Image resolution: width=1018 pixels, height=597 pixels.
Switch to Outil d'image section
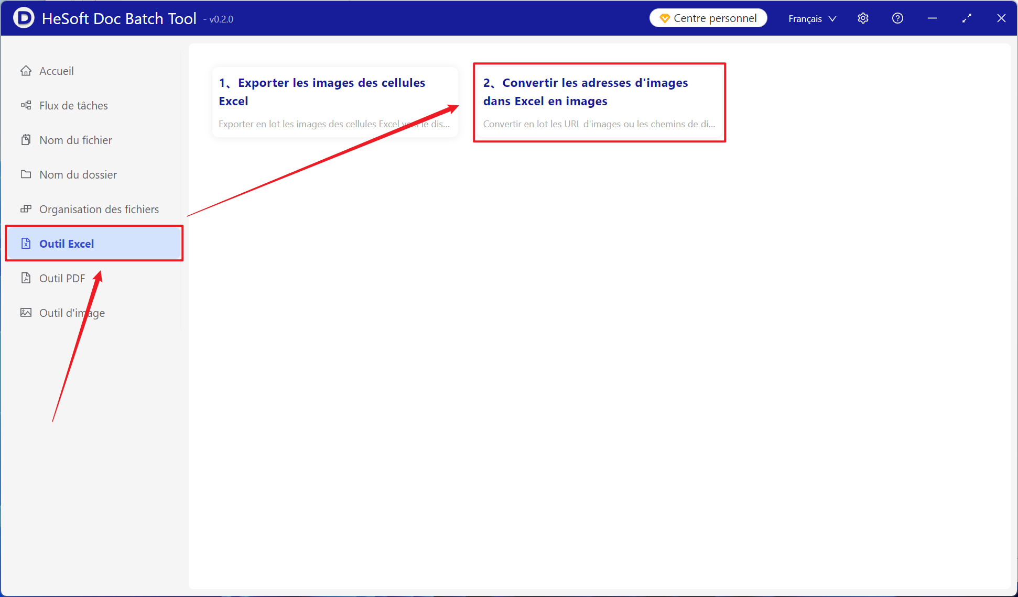click(x=94, y=313)
